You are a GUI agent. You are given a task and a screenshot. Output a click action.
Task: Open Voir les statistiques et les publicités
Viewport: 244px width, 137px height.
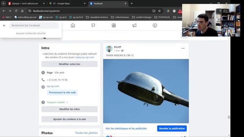126,129
